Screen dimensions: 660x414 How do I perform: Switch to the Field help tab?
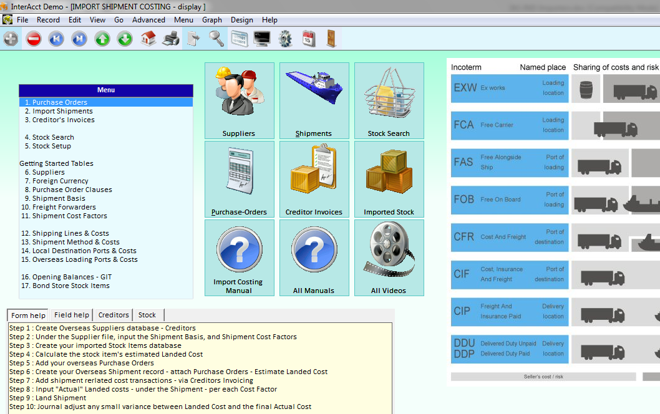coord(72,315)
